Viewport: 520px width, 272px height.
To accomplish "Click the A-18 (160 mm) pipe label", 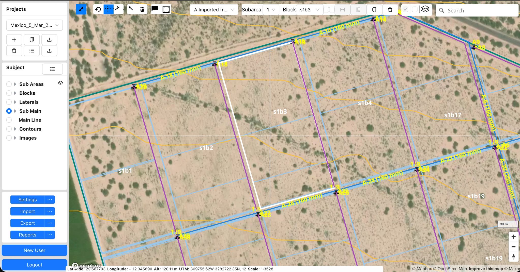I will point(181,73).
